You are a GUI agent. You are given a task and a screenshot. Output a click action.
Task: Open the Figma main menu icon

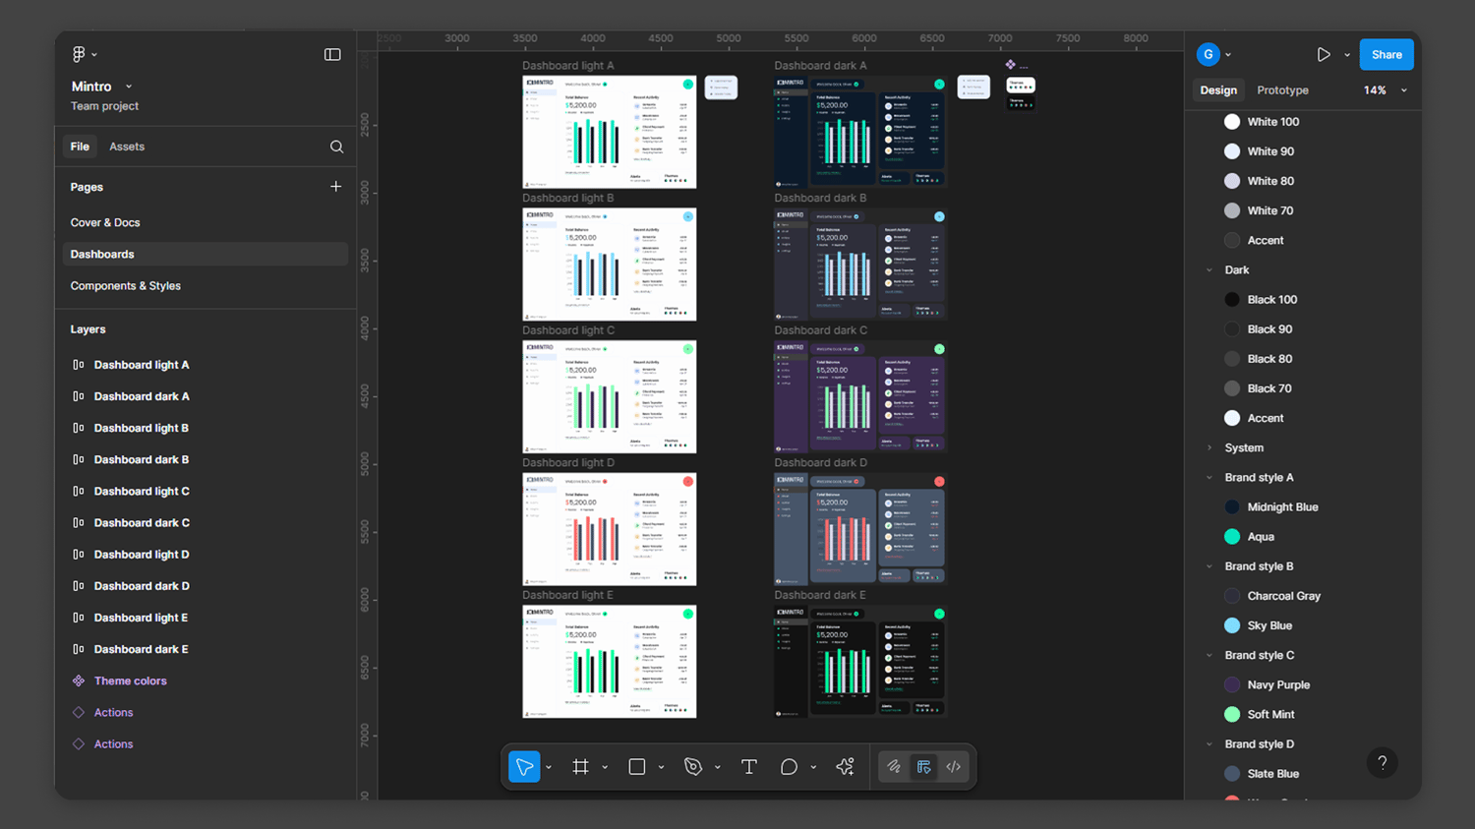pyautogui.click(x=79, y=54)
